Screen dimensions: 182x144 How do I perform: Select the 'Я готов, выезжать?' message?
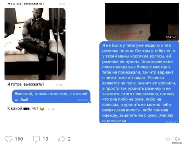pyautogui.click(x=26, y=84)
